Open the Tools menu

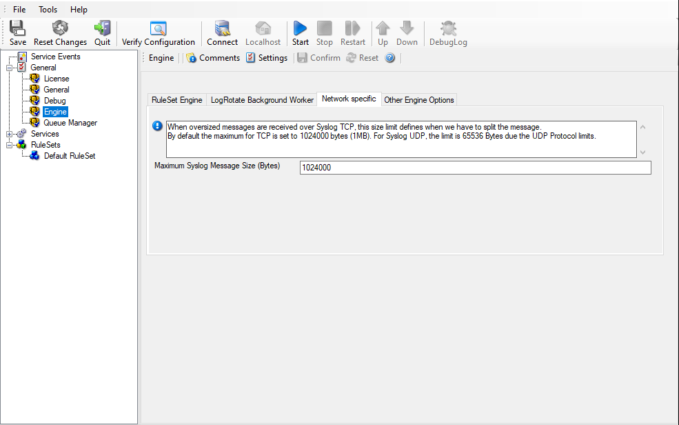click(x=48, y=10)
